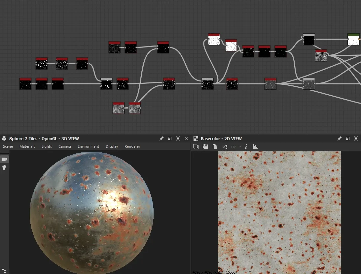The height and width of the screenshot is (274, 361).
Task: Click the copy image icon in the 2D view
Action: (x=215, y=147)
